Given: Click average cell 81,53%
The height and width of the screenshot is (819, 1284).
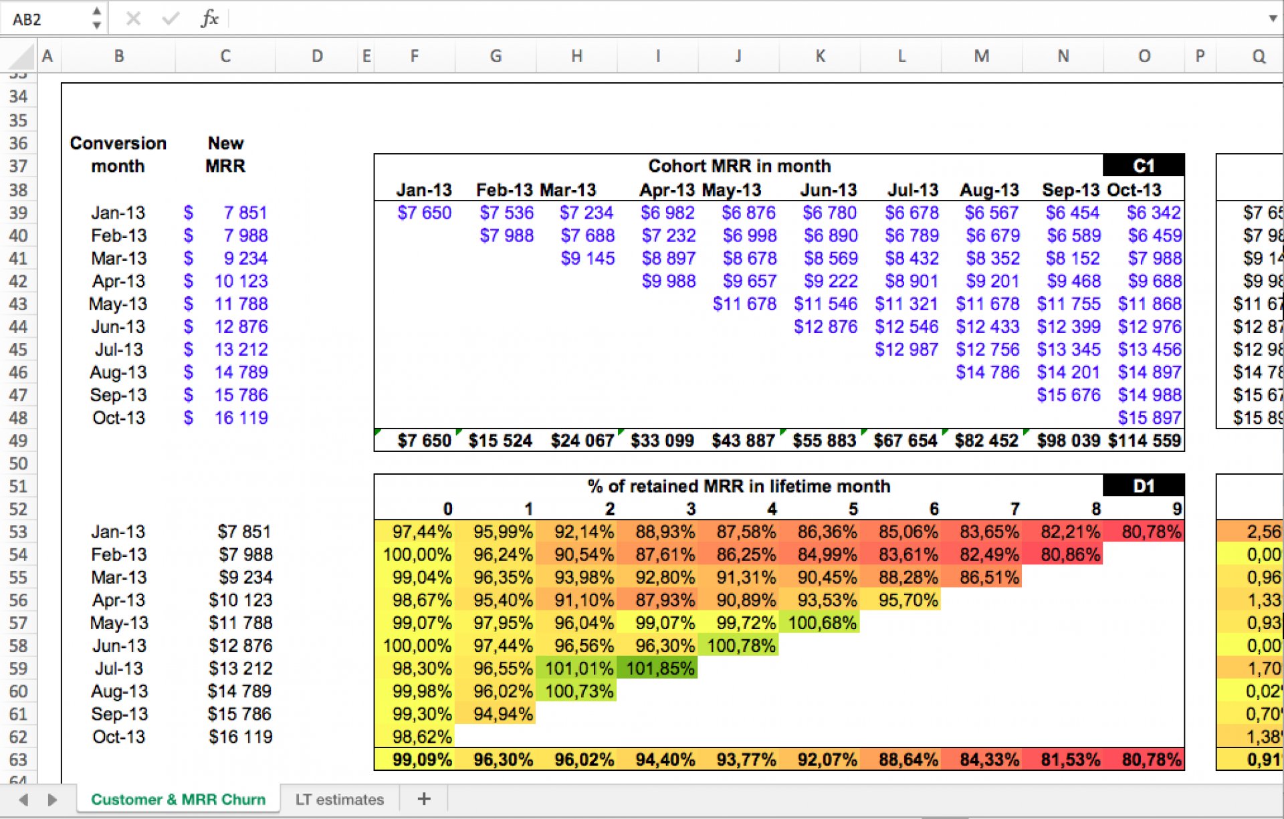Looking at the screenshot, I should tap(1063, 759).
